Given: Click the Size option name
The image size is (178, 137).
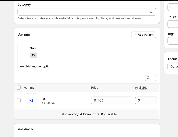Looking at the screenshot, I should click(x=33, y=48).
